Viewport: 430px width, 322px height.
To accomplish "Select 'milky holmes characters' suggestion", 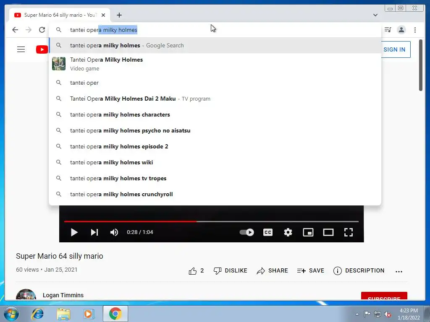I will pos(215,114).
